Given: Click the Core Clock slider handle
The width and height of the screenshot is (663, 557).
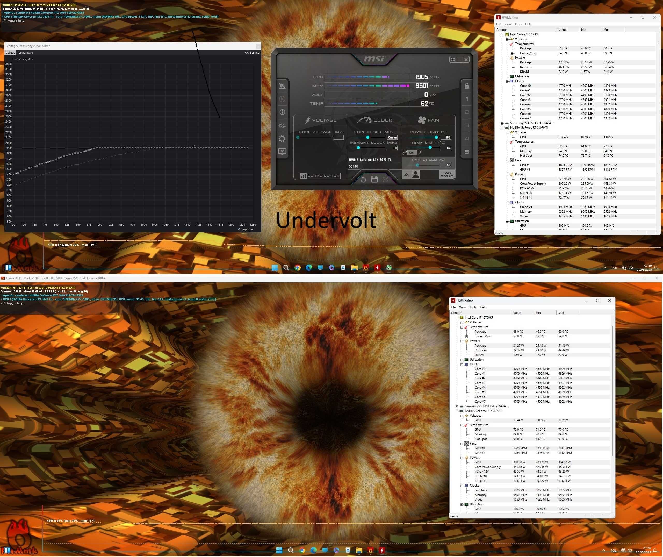Looking at the screenshot, I should [x=367, y=137].
